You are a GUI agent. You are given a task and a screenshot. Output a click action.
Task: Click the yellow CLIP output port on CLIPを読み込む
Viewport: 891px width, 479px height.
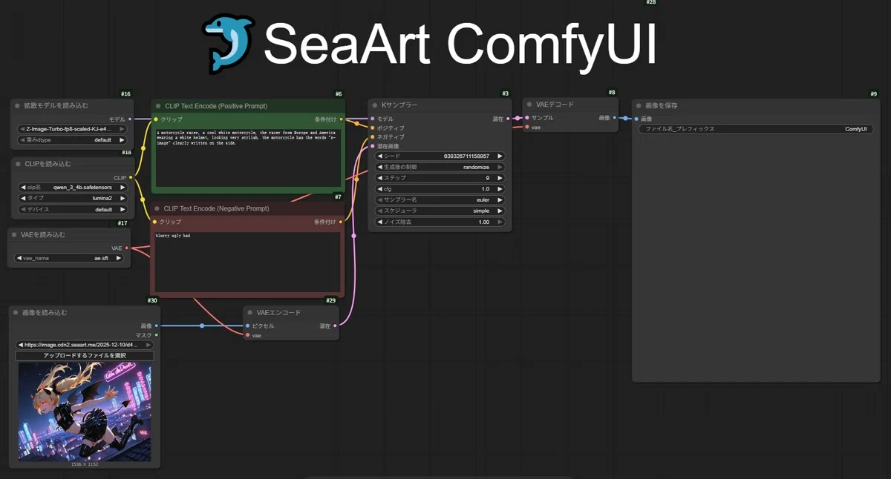coord(131,177)
